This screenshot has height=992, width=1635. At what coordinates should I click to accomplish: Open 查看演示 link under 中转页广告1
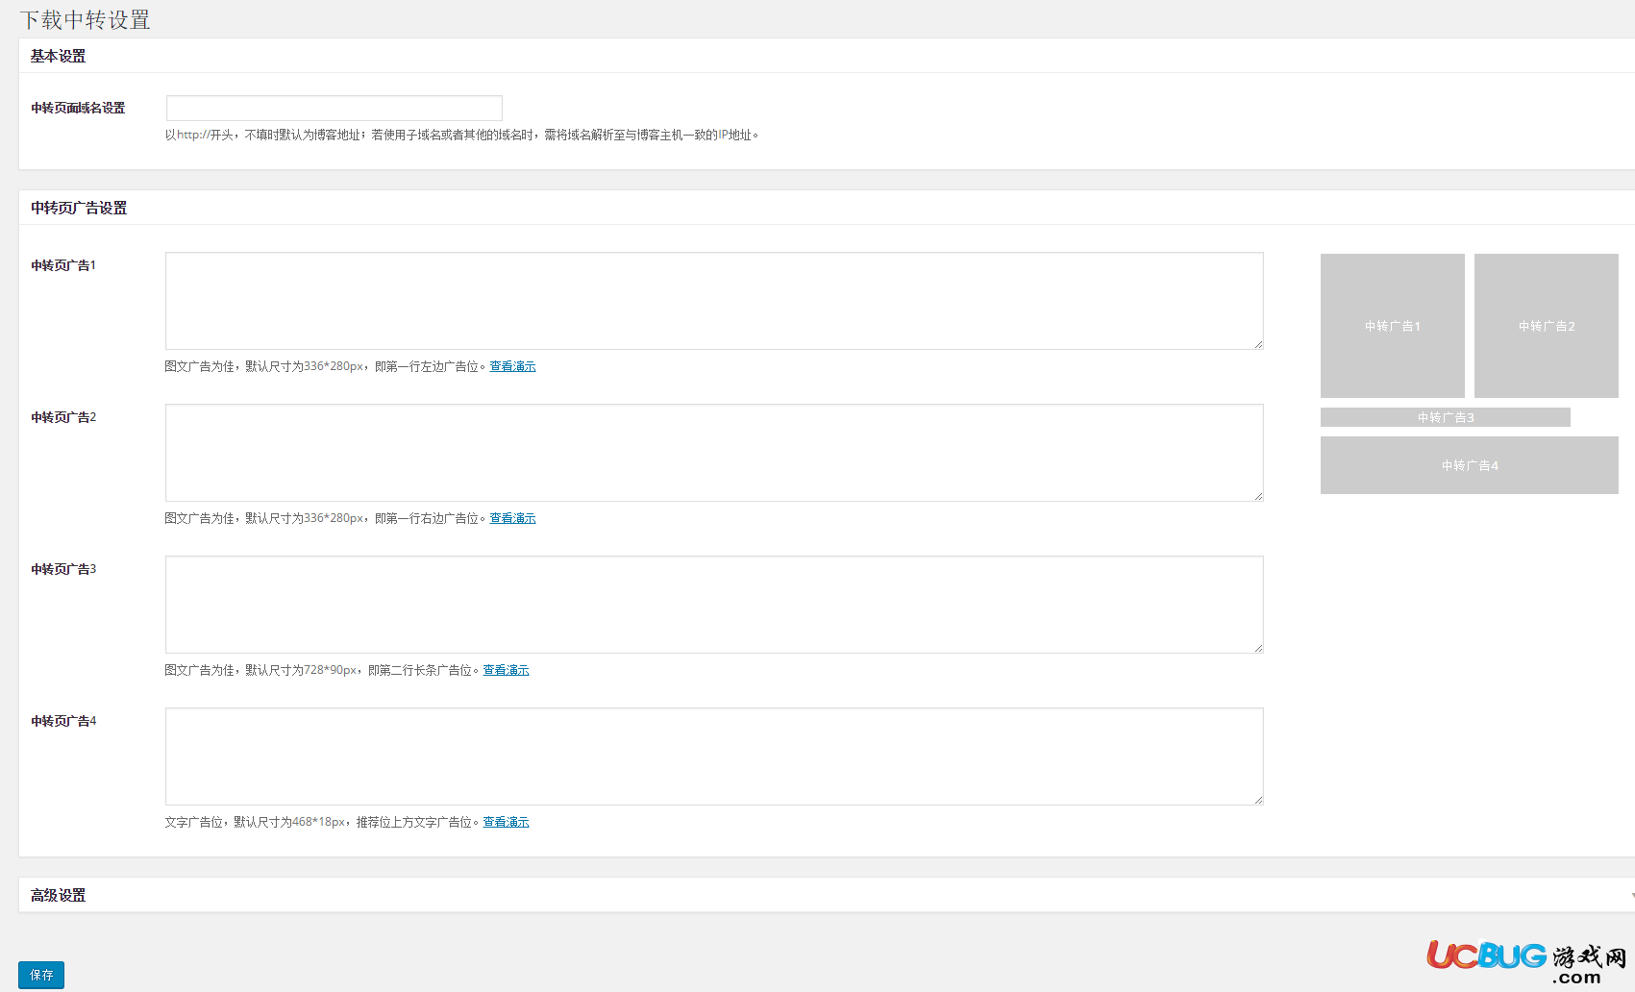click(512, 366)
